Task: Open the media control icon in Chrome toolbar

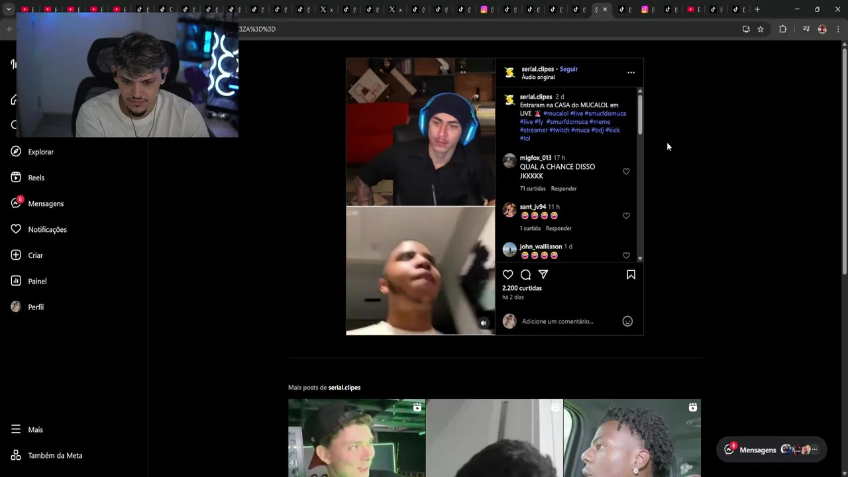Action: [806, 29]
